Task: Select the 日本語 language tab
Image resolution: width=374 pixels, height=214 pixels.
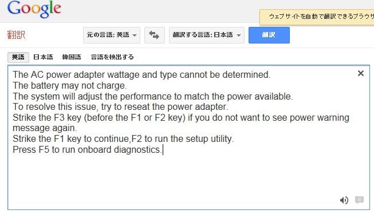Action: point(43,57)
